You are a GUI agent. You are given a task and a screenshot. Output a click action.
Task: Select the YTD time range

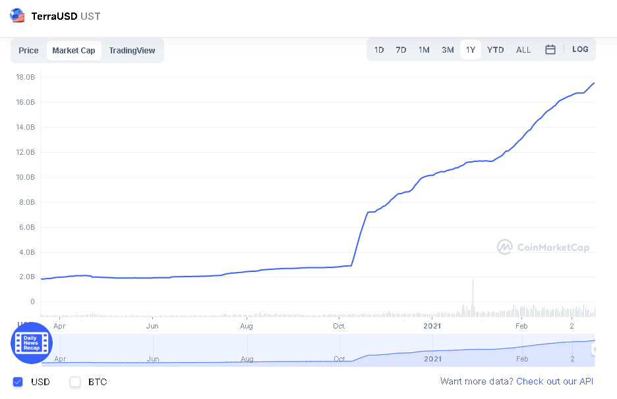pyautogui.click(x=496, y=50)
